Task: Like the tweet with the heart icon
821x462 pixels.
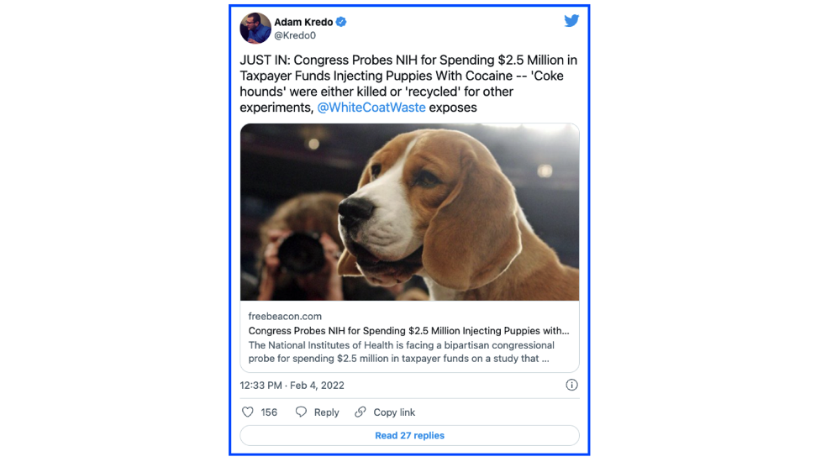Action: pos(248,412)
